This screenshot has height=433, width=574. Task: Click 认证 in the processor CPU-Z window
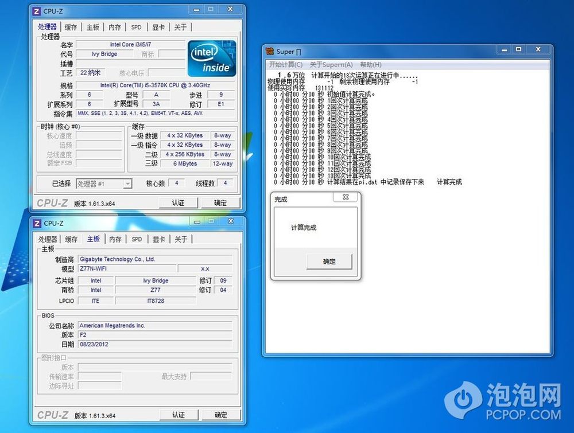[179, 203]
